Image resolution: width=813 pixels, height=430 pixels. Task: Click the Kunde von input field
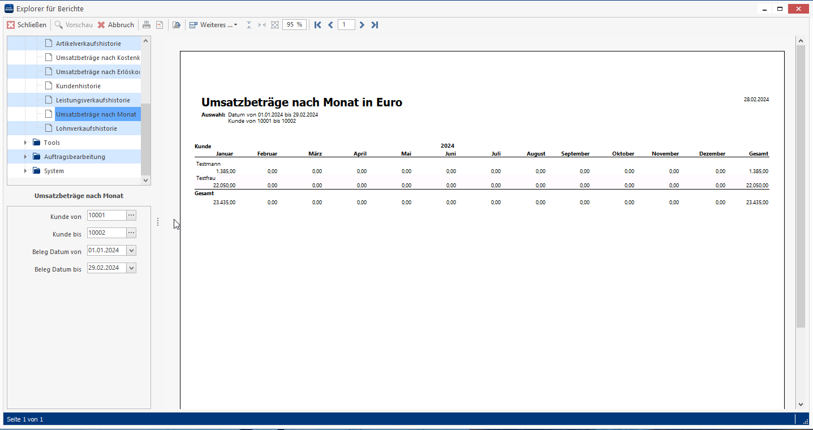tap(105, 216)
